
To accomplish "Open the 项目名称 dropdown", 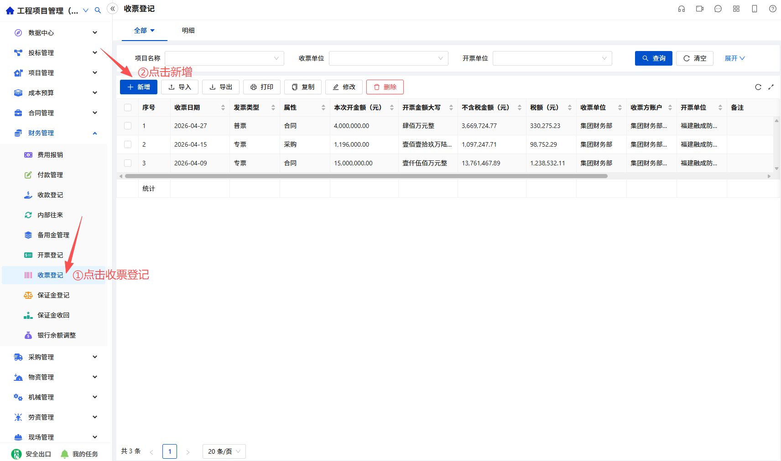I will pyautogui.click(x=224, y=58).
